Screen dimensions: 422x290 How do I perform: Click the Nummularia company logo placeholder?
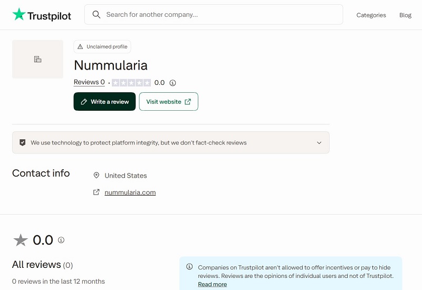click(37, 59)
